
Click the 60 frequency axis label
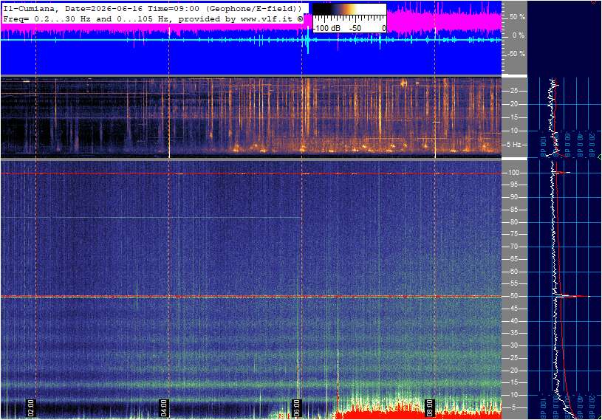(x=513, y=272)
